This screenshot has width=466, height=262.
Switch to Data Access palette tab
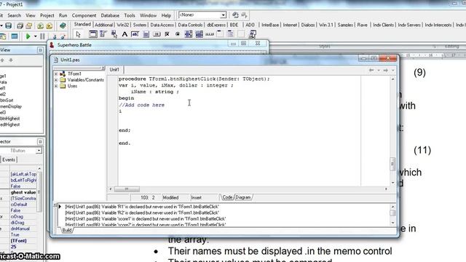pyautogui.click(x=162, y=25)
